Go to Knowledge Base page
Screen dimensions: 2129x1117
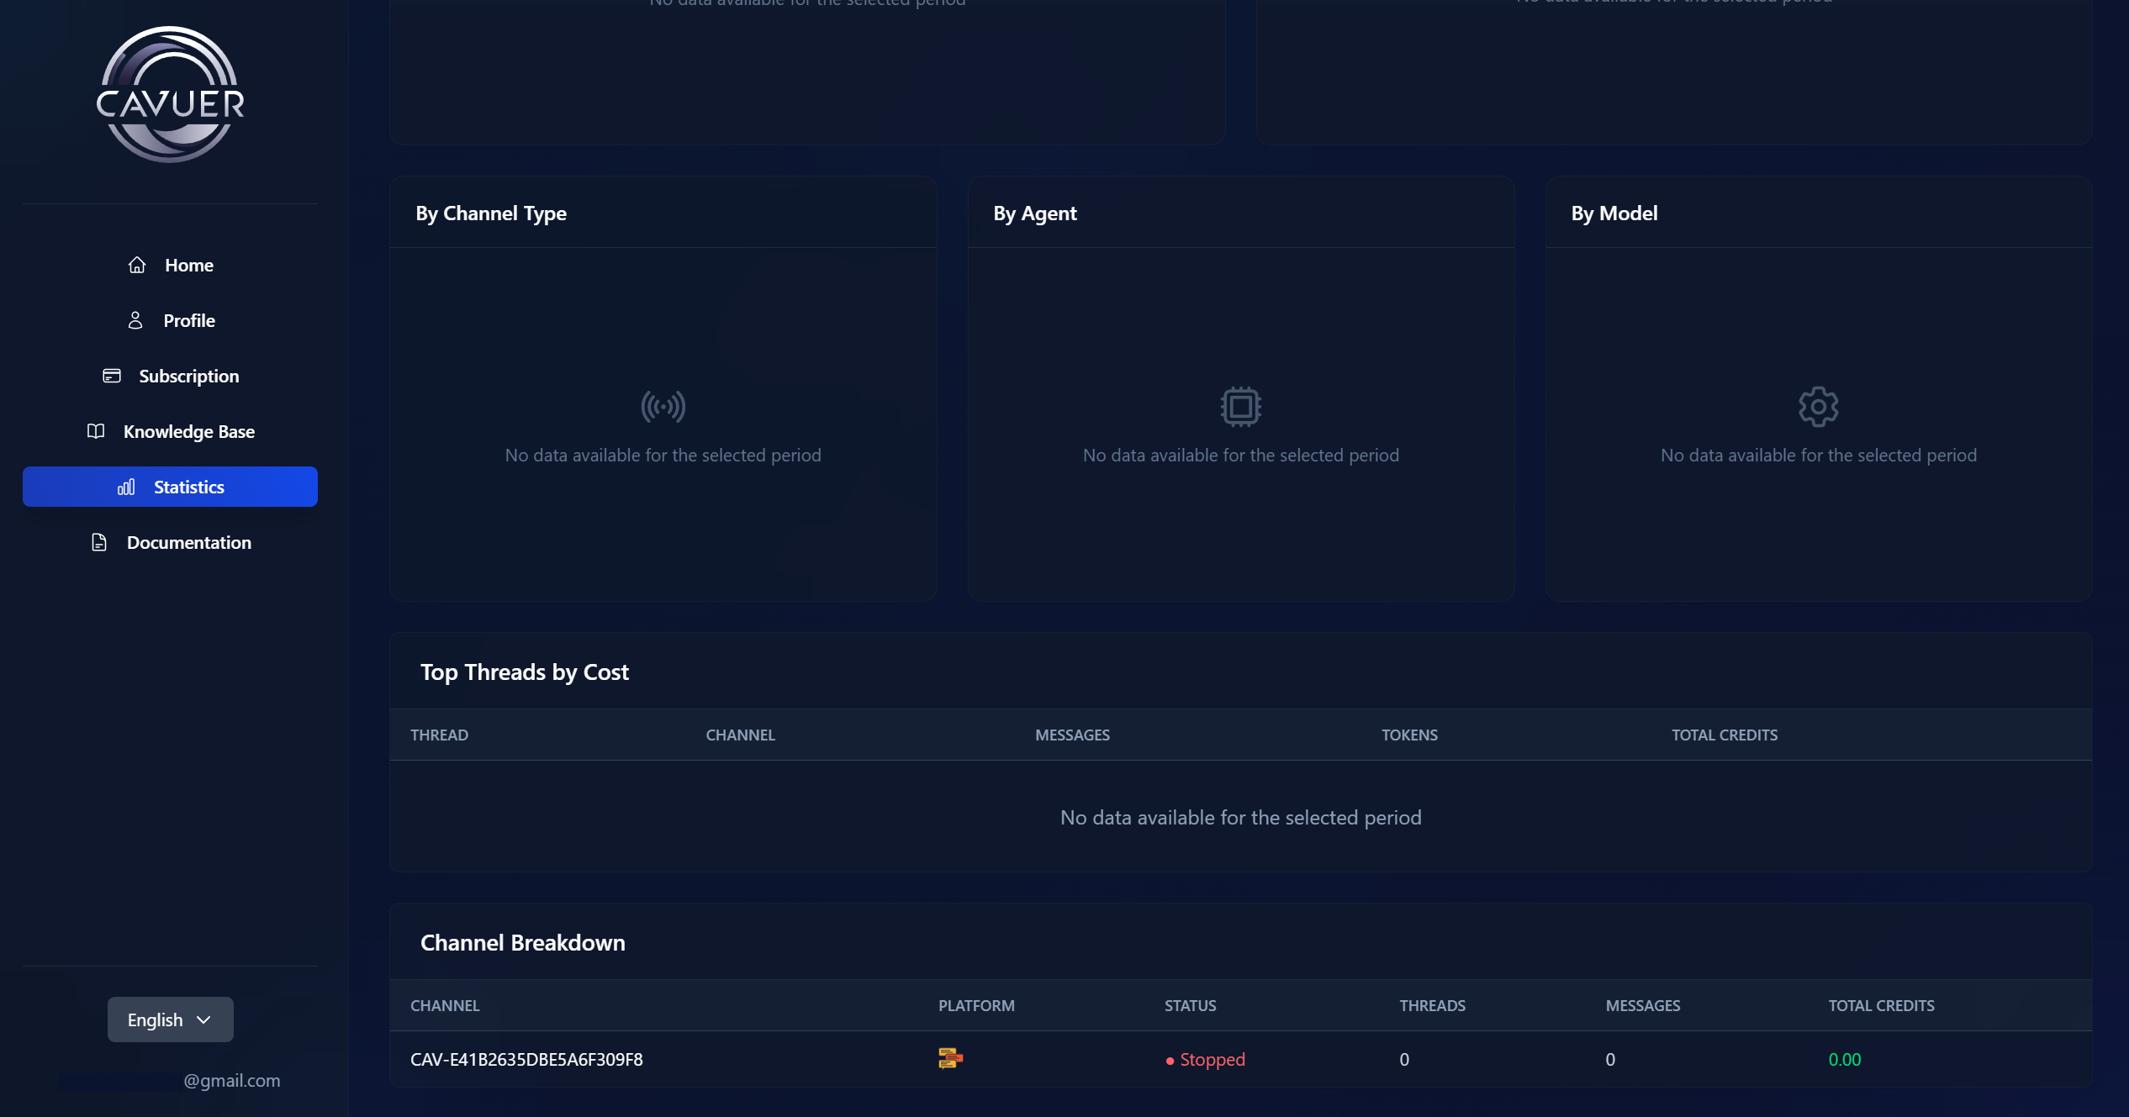(188, 432)
